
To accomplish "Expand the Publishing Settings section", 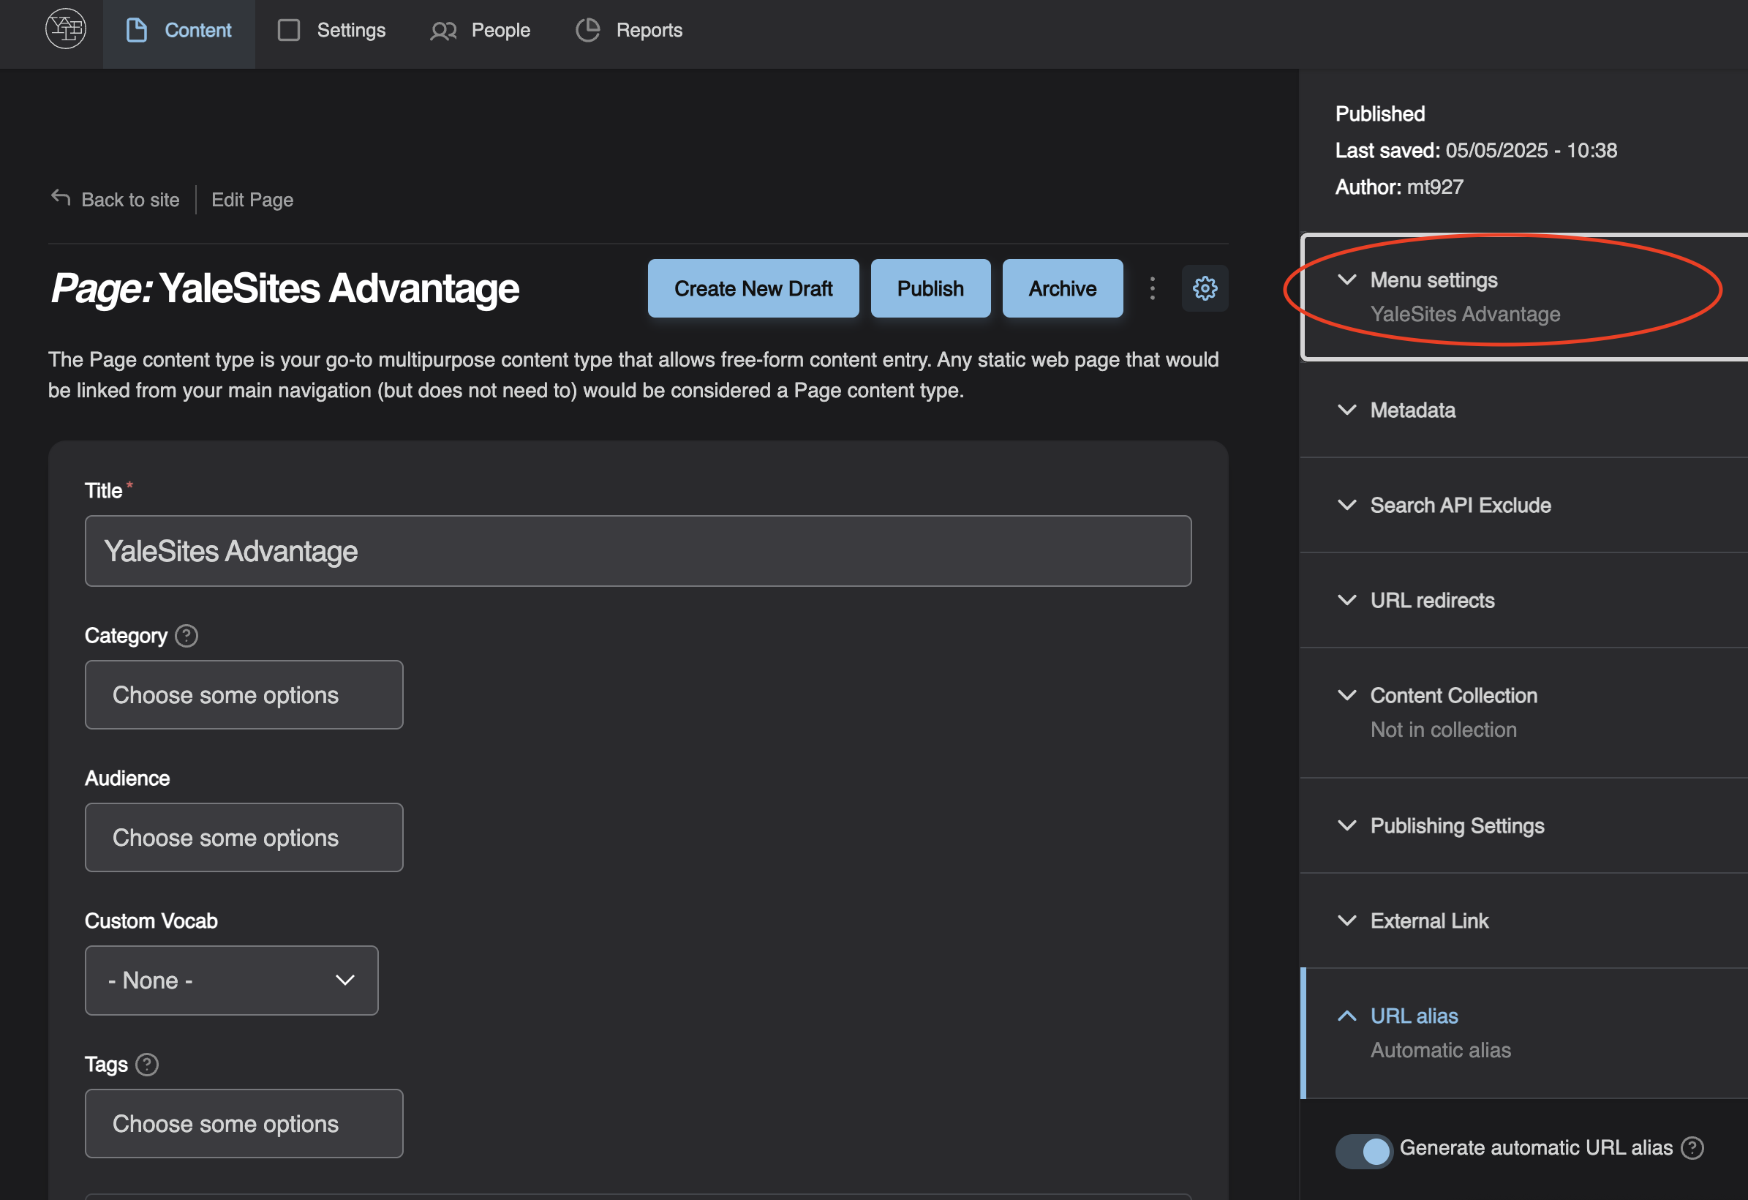I will pos(1524,826).
